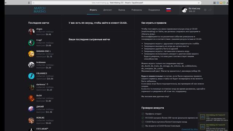The image size is (233, 131).
Task: Click the green shield extension icon
Action: pyautogui.click(x=224, y=3)
